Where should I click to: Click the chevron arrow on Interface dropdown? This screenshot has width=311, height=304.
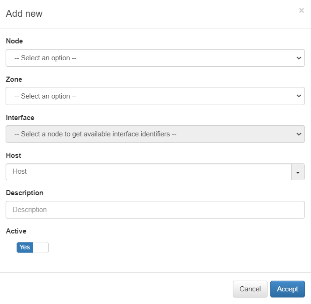click(299, 134)
